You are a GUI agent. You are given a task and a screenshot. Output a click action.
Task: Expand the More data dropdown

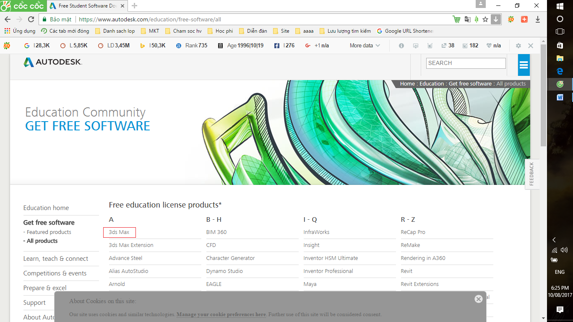365,46
